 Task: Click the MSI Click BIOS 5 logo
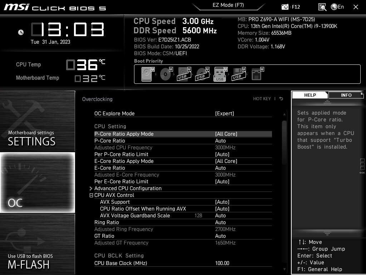tap(55, 7)
